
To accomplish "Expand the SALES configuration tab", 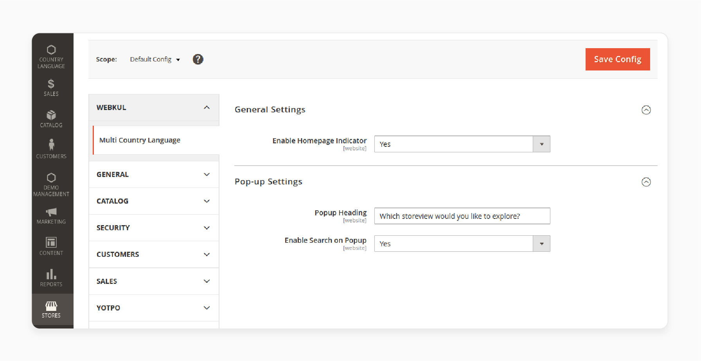I will click(154, 282).
